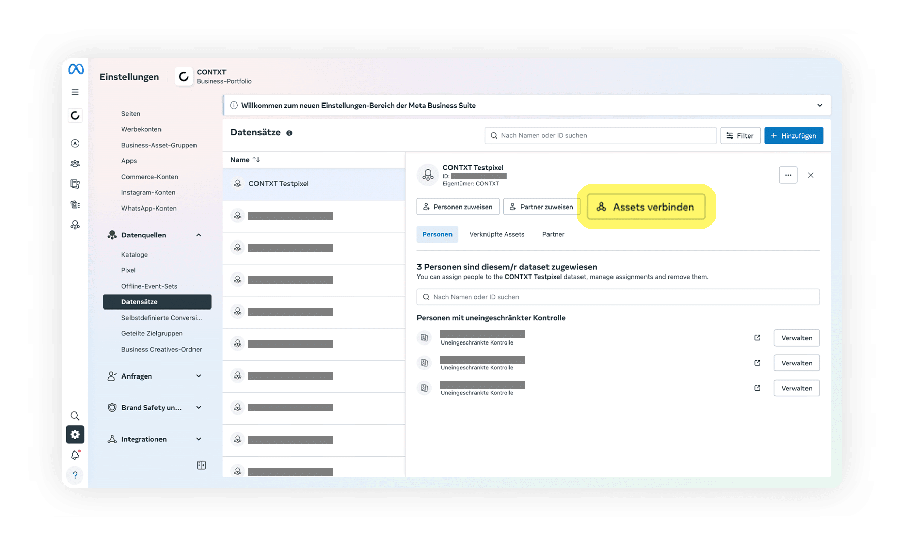Open the three-dot more options menu

tap(788, 175)
